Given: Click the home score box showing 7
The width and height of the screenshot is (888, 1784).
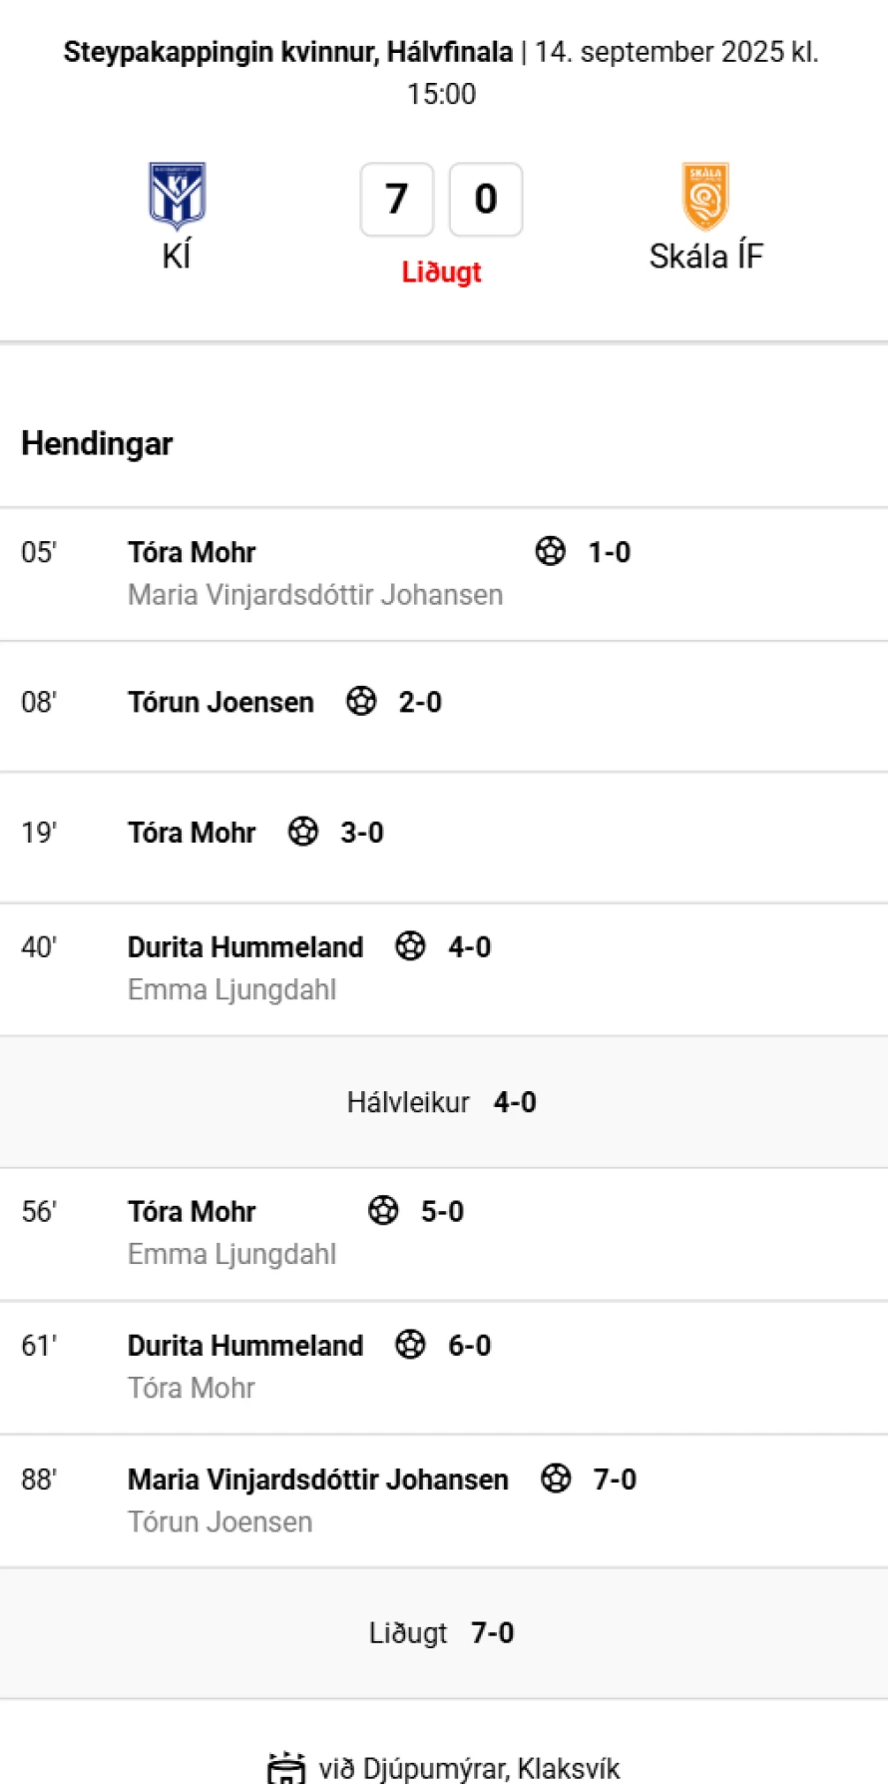Looking at the screenshot, I should tap(397, 200).
